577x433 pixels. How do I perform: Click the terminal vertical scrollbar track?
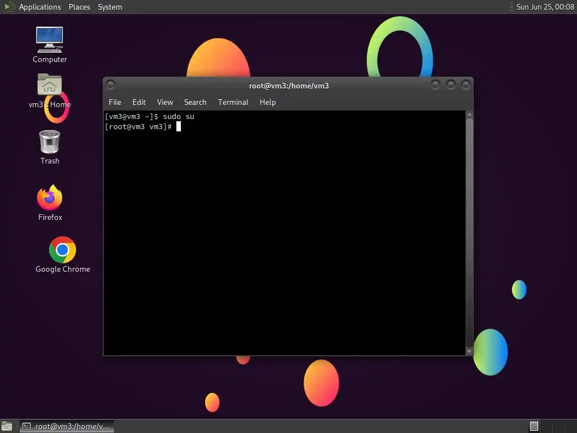(x=469, y=233)
